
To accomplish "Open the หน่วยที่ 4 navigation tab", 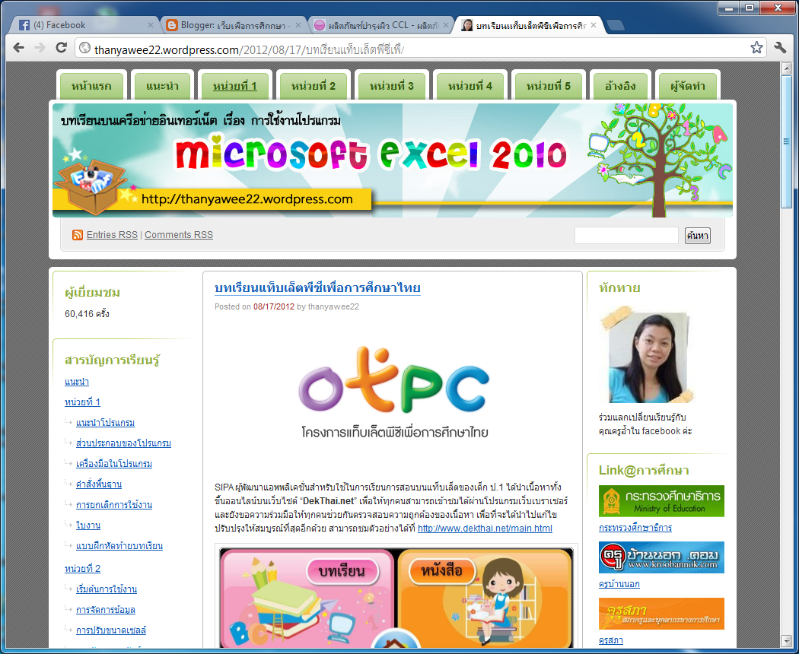I will [x=470, y=86].
